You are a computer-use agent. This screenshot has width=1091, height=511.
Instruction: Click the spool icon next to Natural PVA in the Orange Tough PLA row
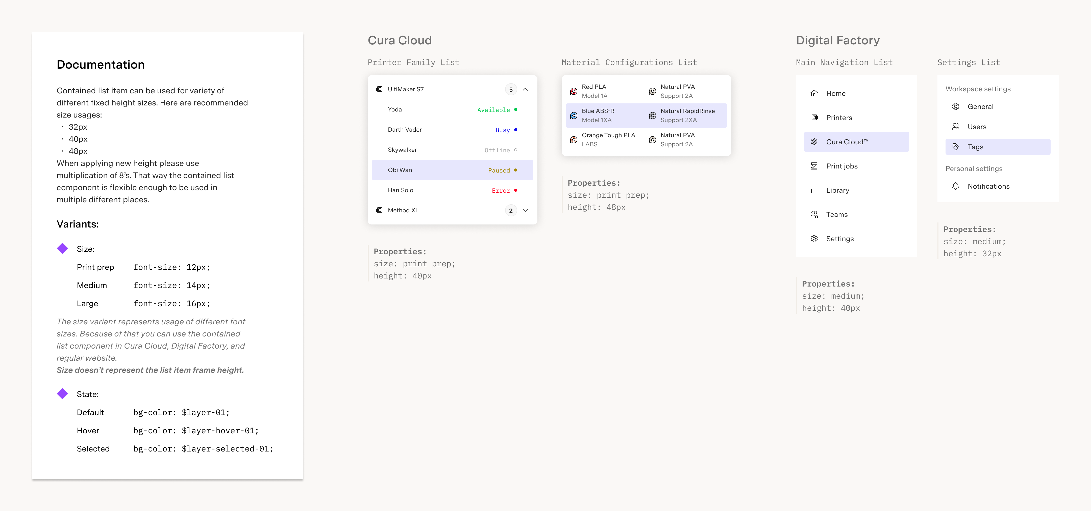[x=653, y=139]
